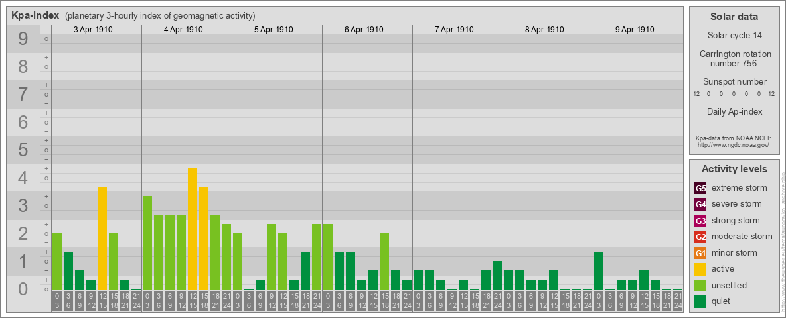Screen dimensions: 786x318
Task: Select the '5 Apr 1910' date header
Action: point(274,30)
